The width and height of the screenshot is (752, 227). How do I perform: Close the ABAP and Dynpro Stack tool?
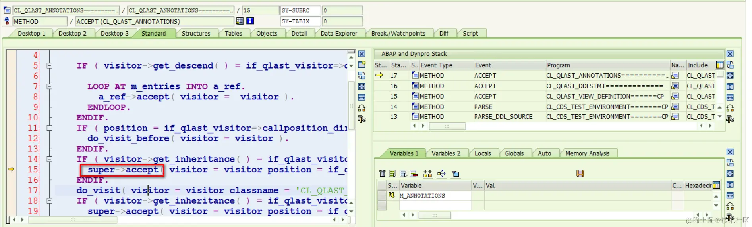pyautogui.click(x=730, y=54)
